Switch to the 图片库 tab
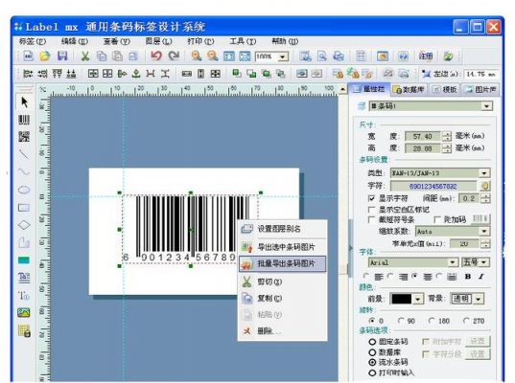 pos(481,89)
